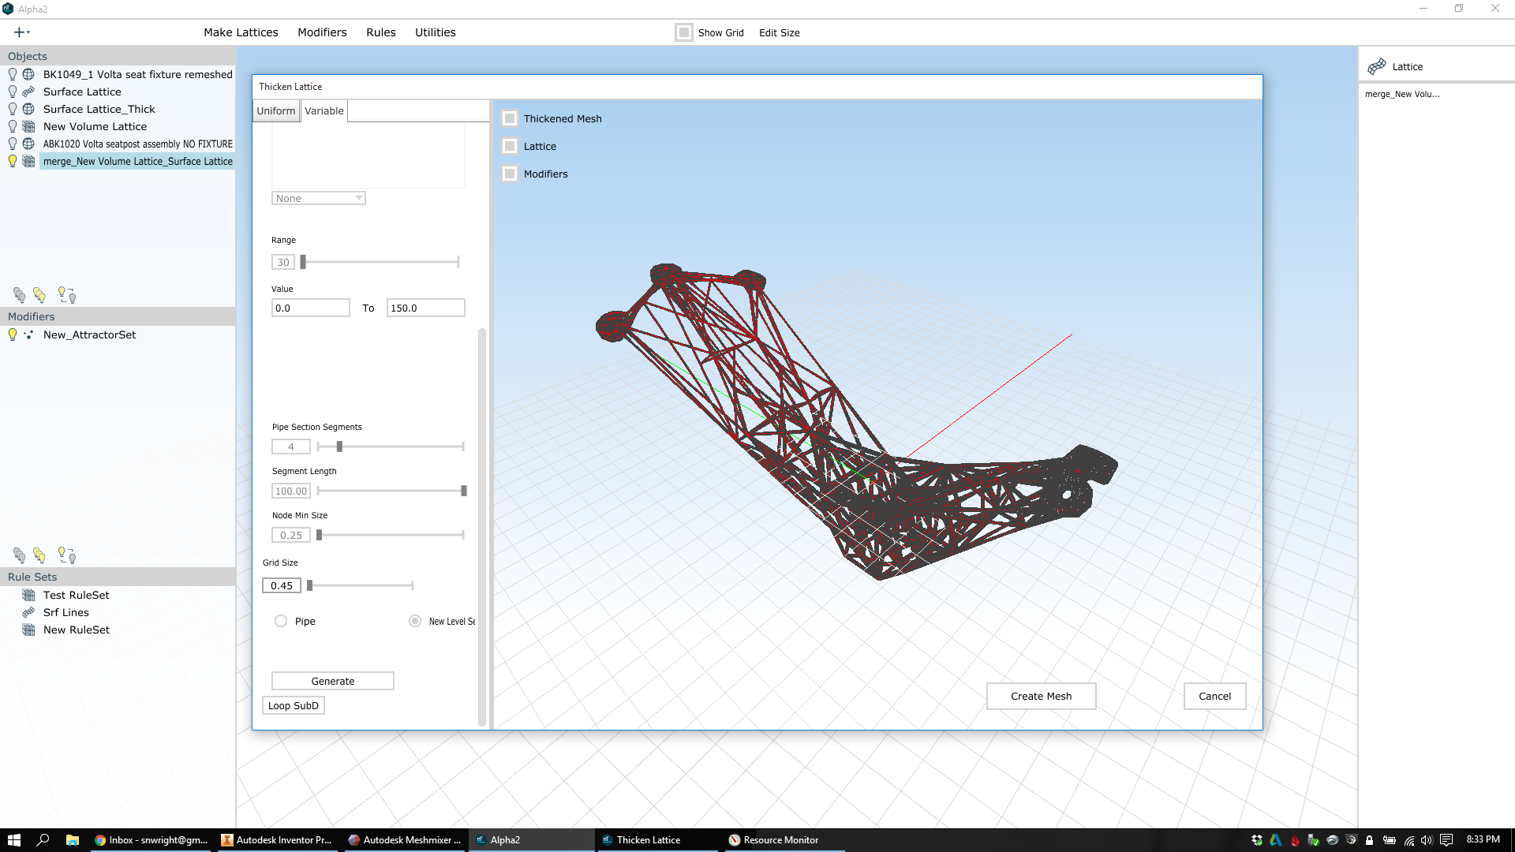This screenshot has height=852, width=1515.
Task: Hide all objects using grey bulbs icon
Action: pos(20,295)
